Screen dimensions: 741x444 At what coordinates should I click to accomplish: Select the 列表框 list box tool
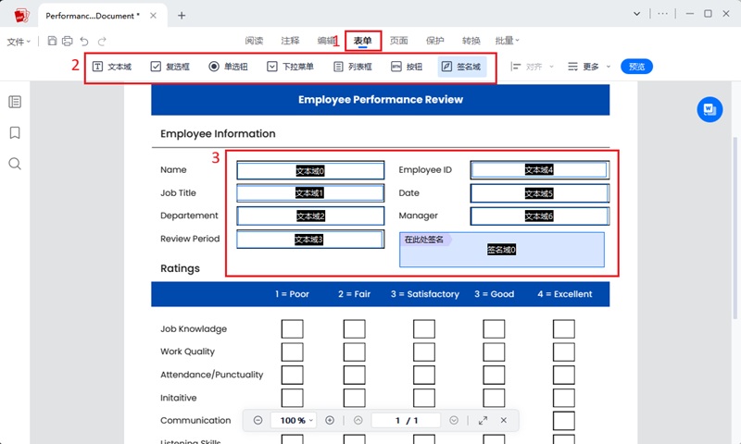coord(353,67)
